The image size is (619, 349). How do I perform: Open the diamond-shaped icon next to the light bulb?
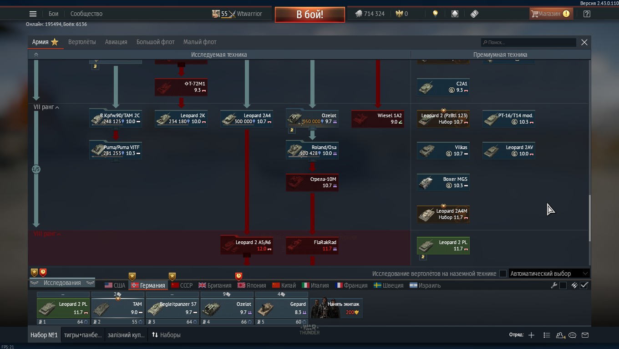[x=455, y=14]
